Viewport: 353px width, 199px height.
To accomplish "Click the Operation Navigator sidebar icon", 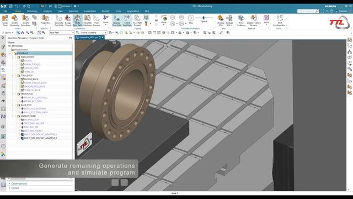I will click(3, 70).
